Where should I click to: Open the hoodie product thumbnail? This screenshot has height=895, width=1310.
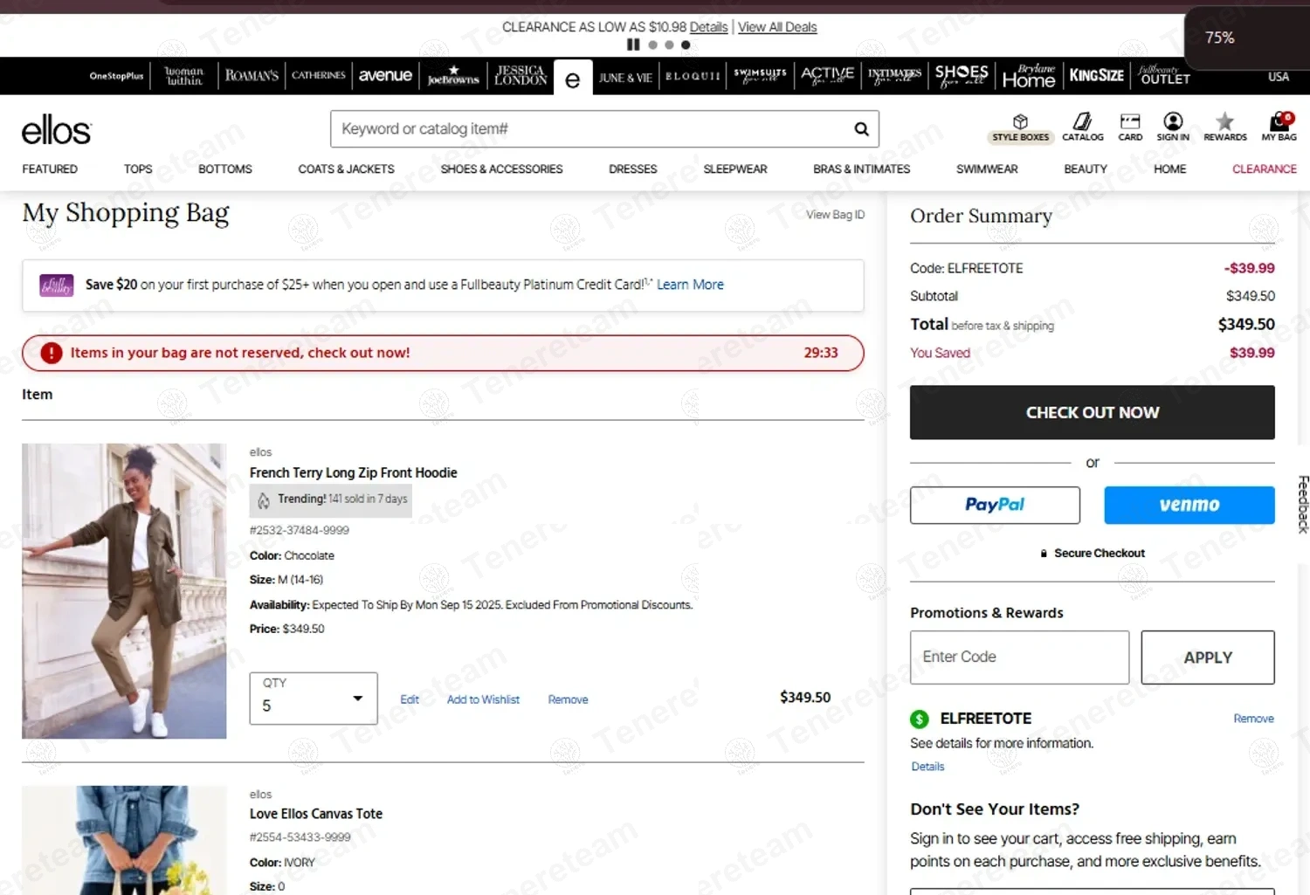tap(124, 591)
